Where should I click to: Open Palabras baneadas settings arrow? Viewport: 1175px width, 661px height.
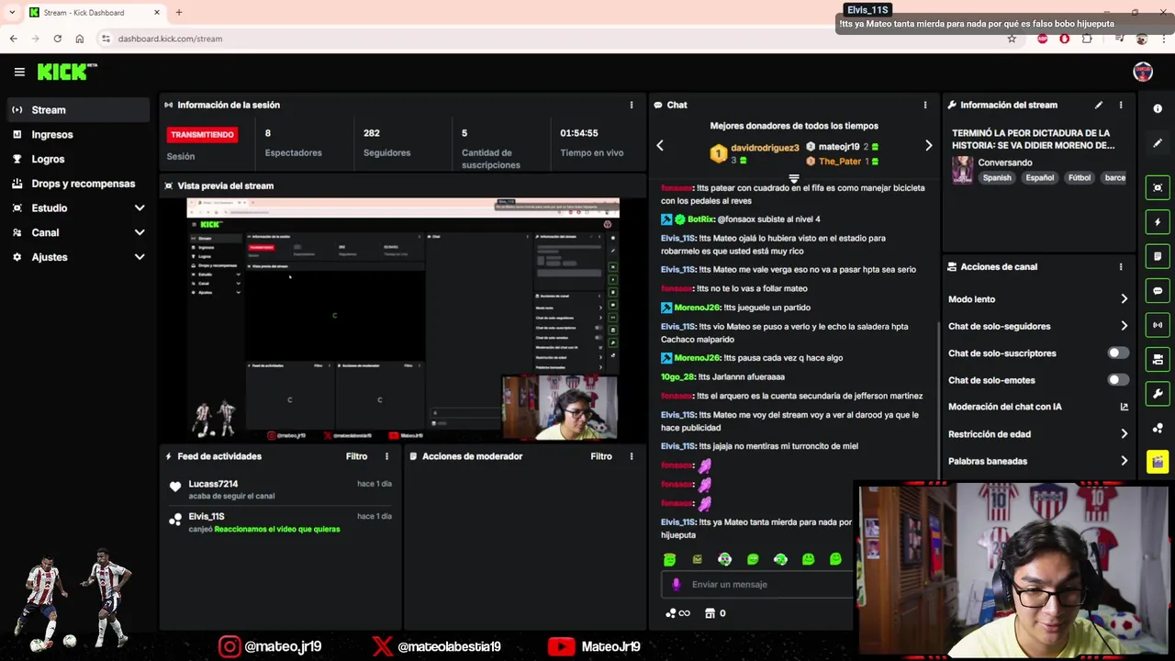point(1124,461)
